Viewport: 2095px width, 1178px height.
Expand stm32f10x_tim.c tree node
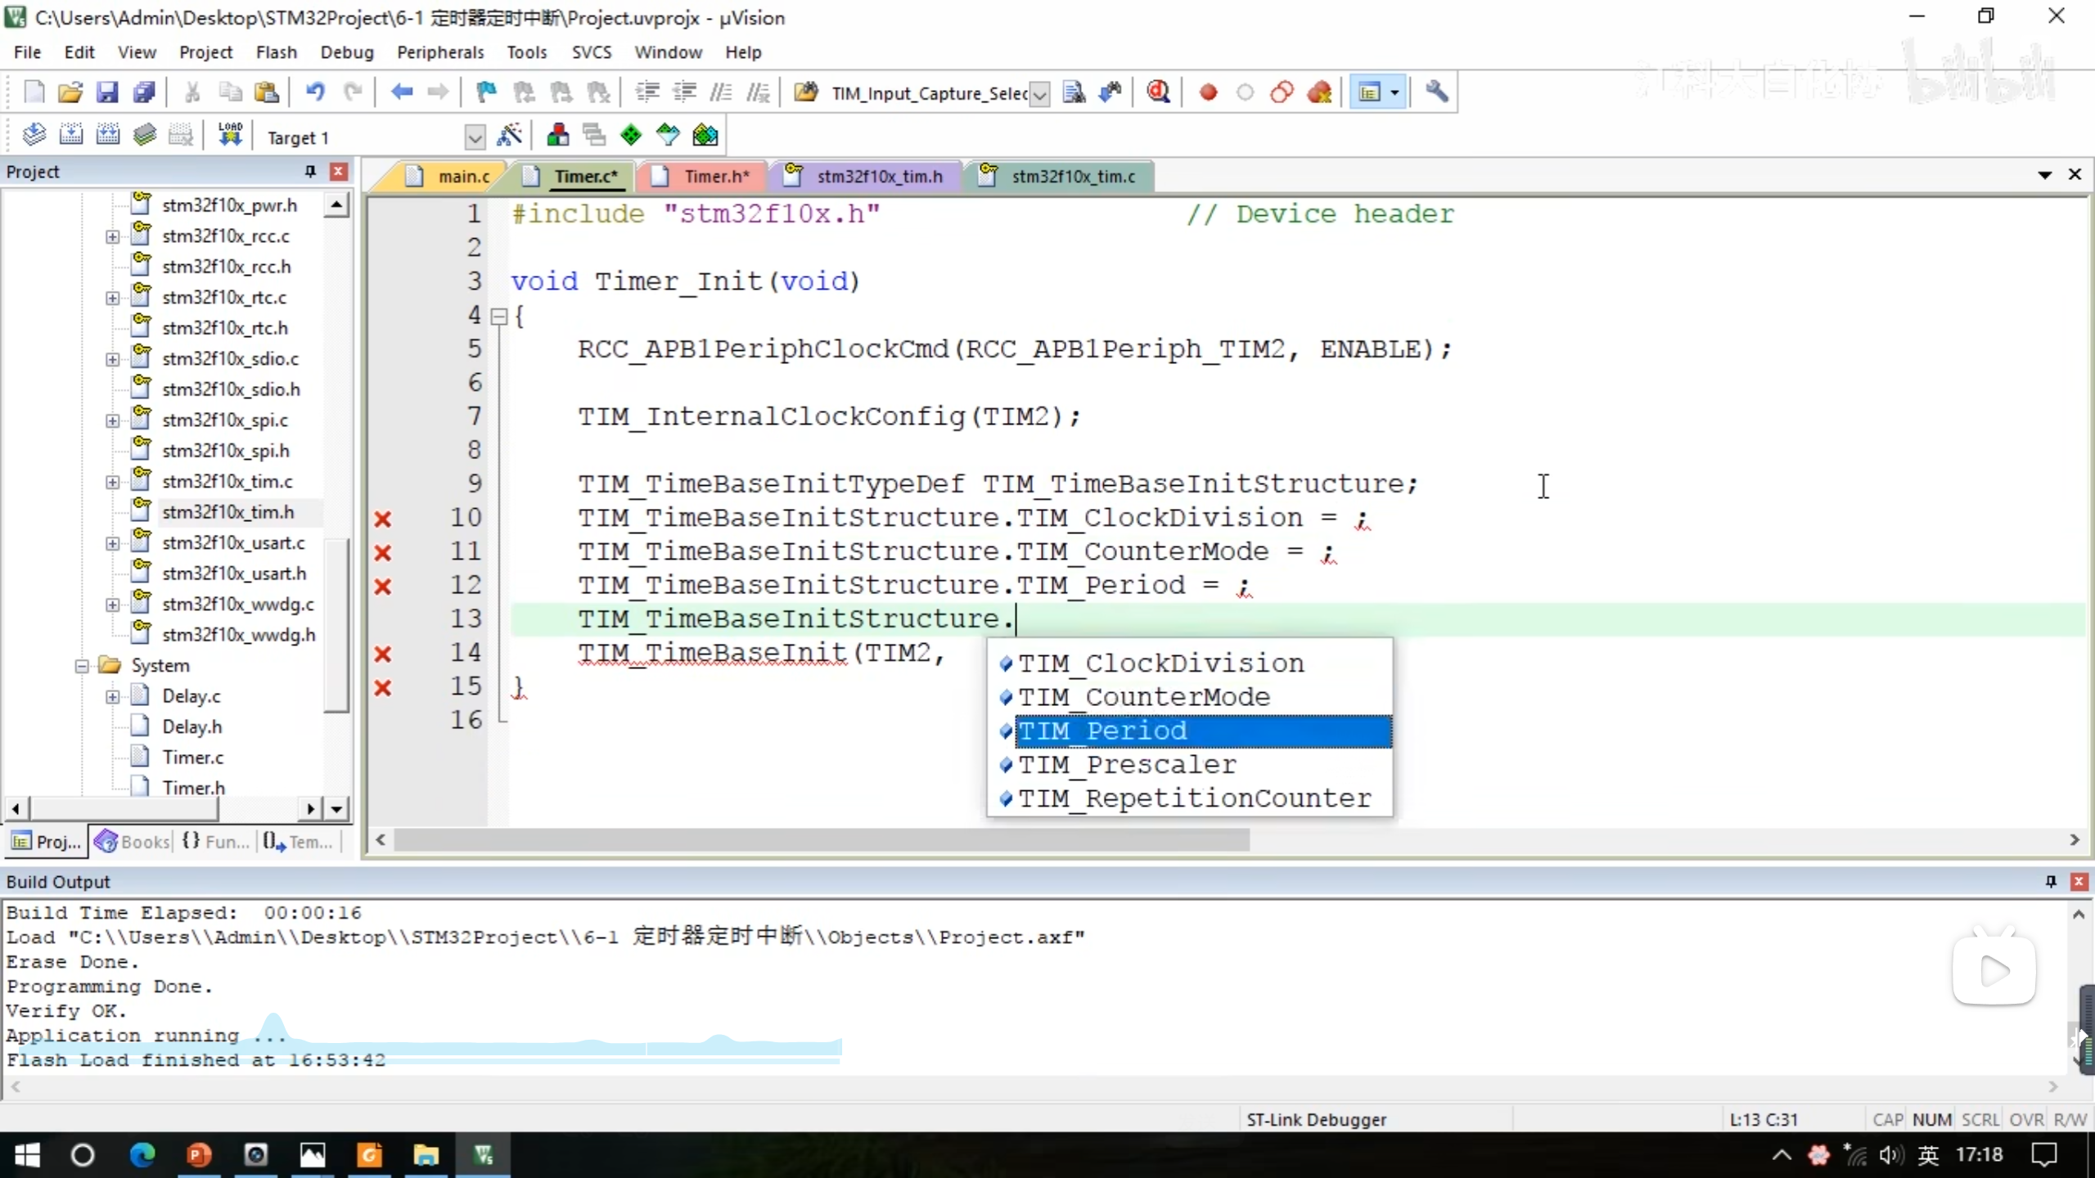click(x=112, y=482)
